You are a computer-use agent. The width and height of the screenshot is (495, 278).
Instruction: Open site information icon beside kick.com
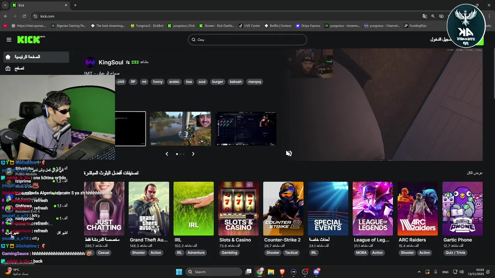click(35, 16)
